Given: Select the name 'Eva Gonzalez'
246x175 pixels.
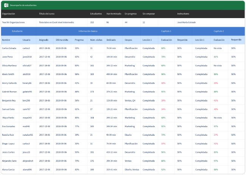Looking at the screenshot, I should 8,126.
